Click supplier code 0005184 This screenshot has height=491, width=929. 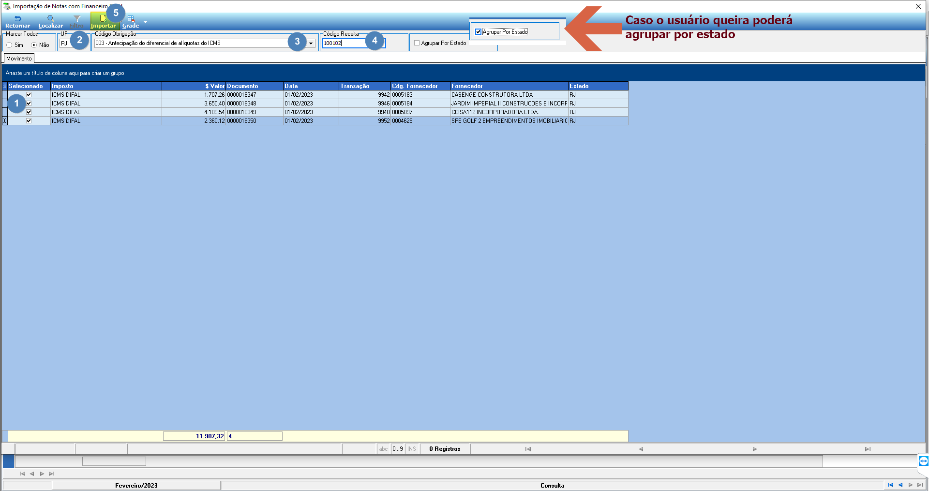click(x=402, y=104)
